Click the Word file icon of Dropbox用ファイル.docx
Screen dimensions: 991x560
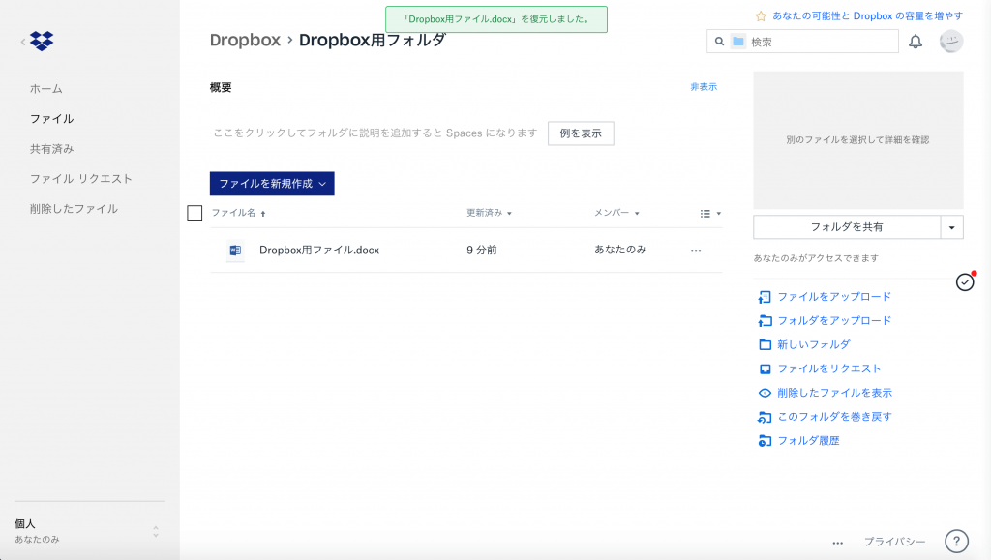[x=235, y=250]
